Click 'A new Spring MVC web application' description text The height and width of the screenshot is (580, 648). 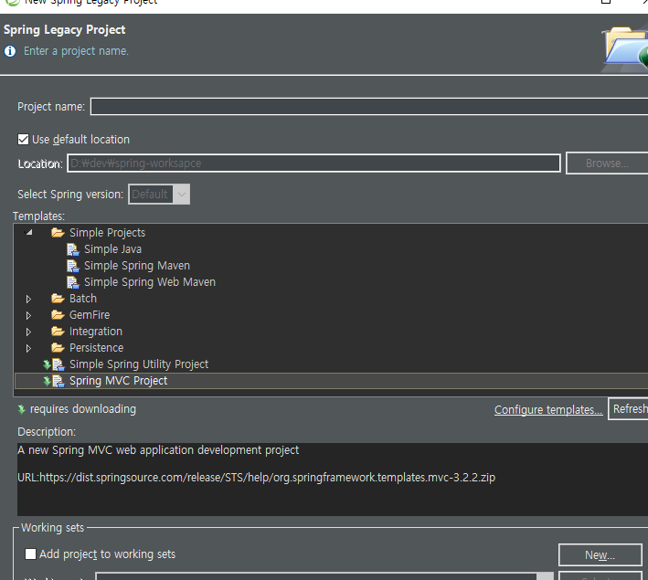pos(158,450)
